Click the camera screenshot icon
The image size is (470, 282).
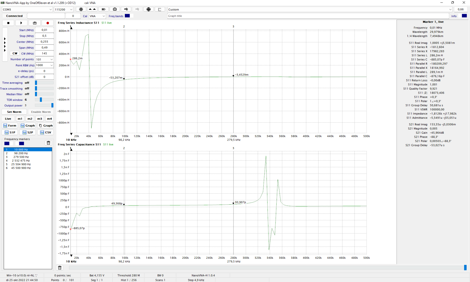click(x=115, y=9)
